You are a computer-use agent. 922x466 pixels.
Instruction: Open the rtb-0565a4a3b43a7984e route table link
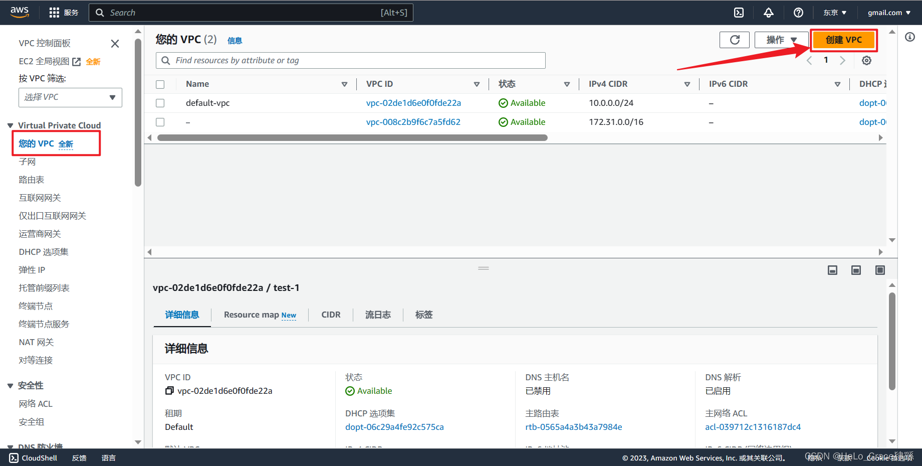(x=574, y=427)
